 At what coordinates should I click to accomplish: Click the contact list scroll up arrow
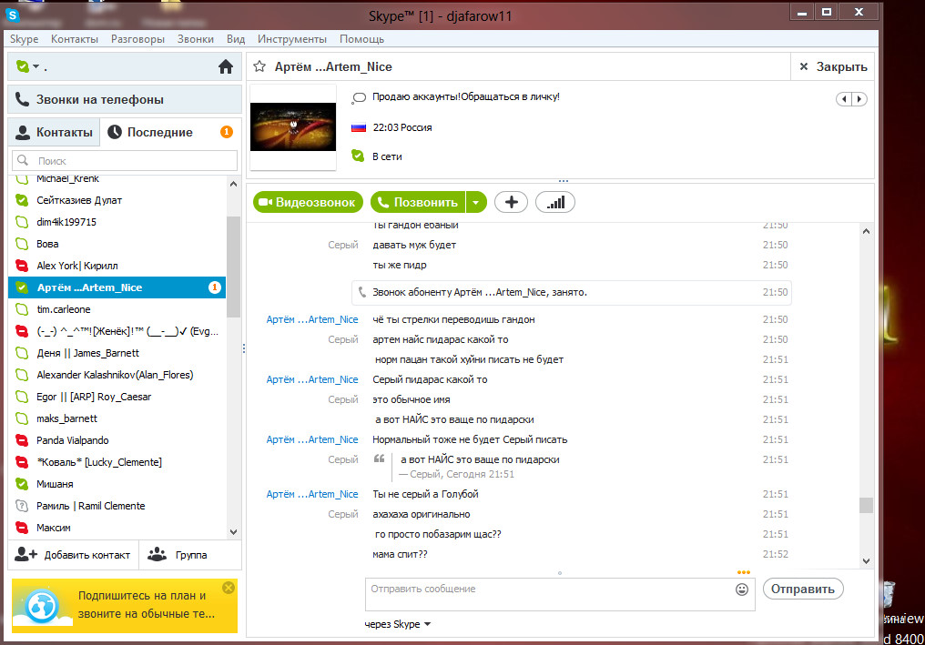point(234,184)
